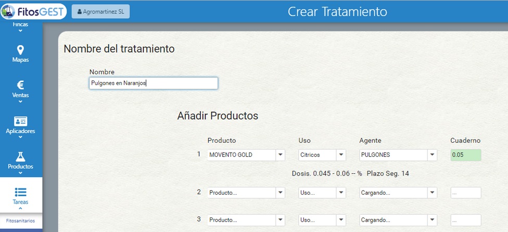Open the Citricos use dropdown
The width and height of the screenshot is (508, 232).
[322, 155]
